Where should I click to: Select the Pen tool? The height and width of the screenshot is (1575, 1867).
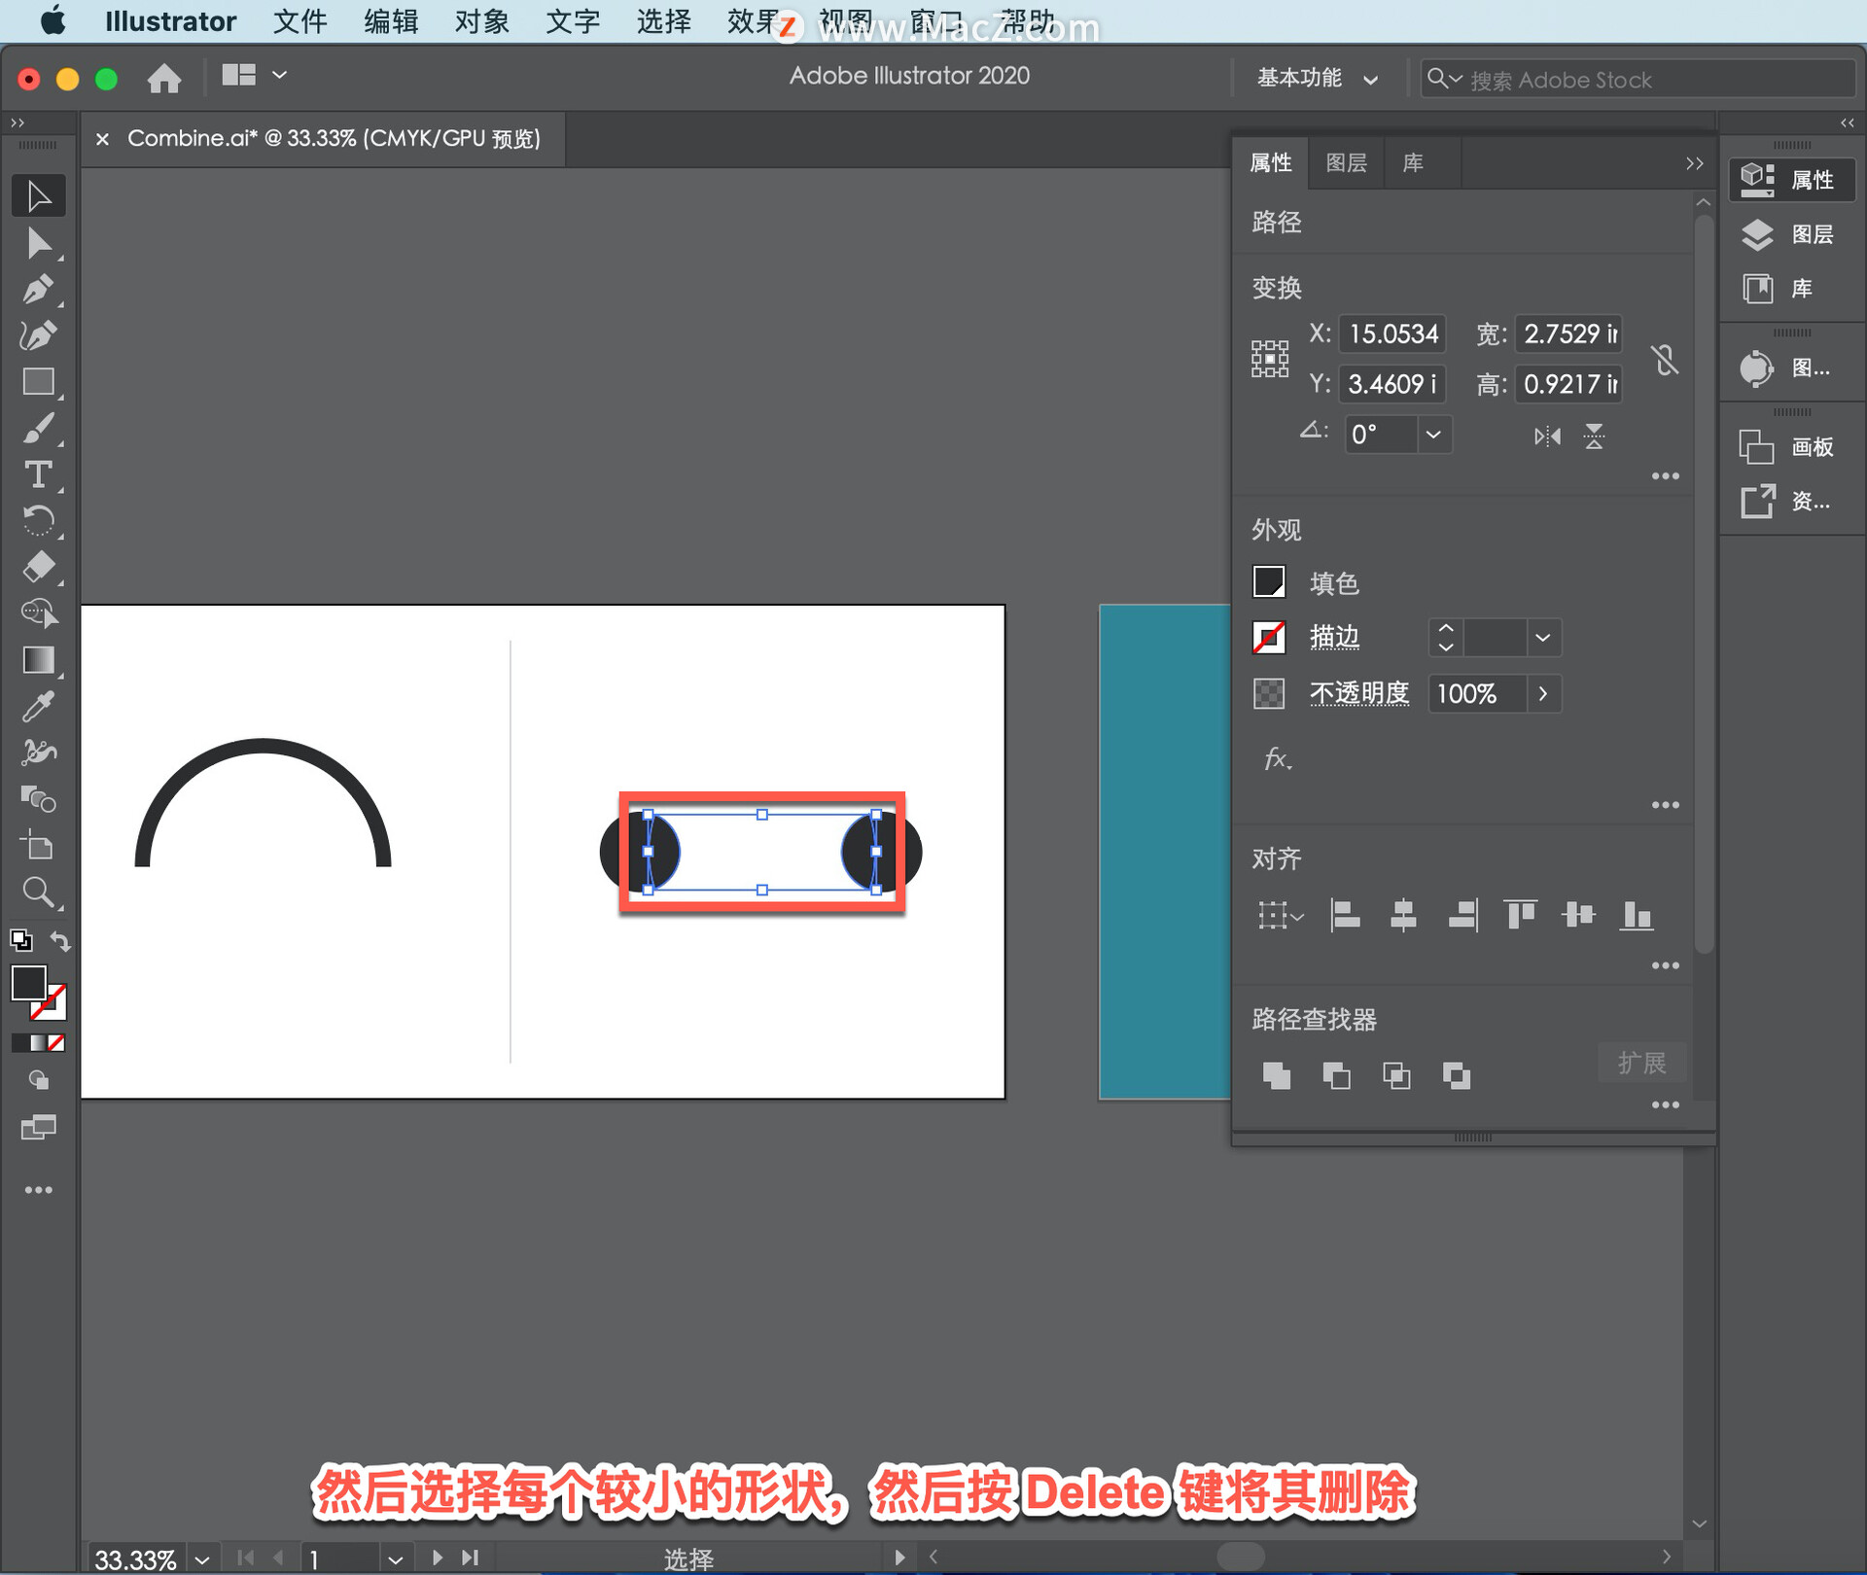pos(38,290)
